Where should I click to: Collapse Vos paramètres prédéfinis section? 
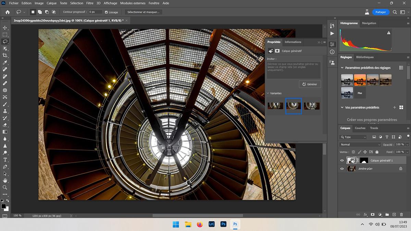(342, 107)
